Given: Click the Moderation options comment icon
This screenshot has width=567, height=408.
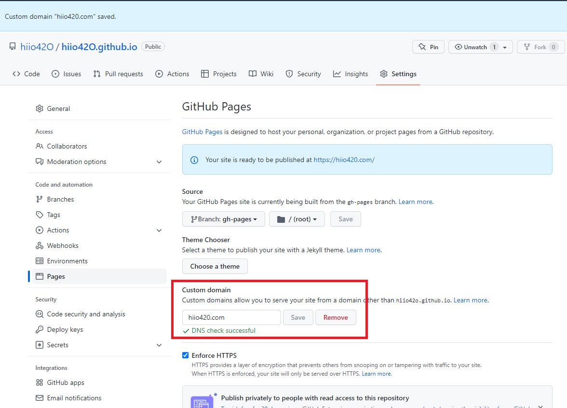Looking at the screenshot, I should pyautogui.click(x=40, y=161).
